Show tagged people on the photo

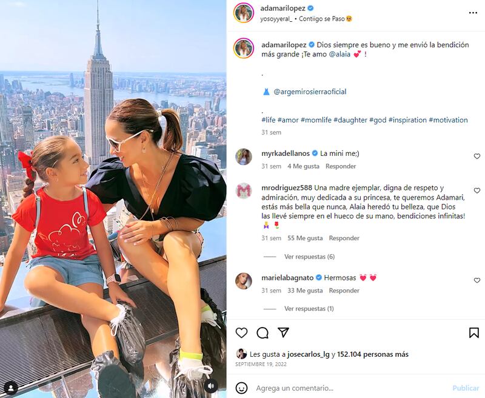coord(11,388)
